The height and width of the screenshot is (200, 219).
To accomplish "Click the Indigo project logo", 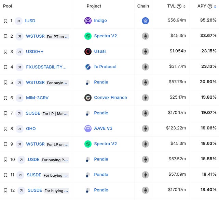I will (x=88, y=21).
